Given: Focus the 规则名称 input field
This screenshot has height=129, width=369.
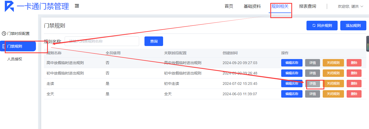Looking at the screenshot, I should point(102,41).
